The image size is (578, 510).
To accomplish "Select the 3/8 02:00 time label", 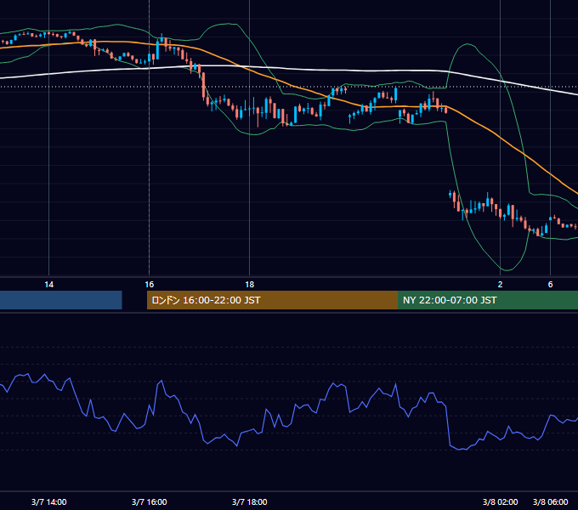I will tap(500, 501).
